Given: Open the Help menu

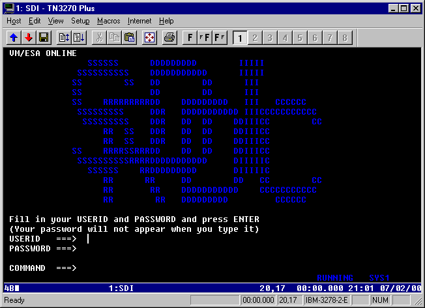Looking at the screenshot, I should 166,21.
